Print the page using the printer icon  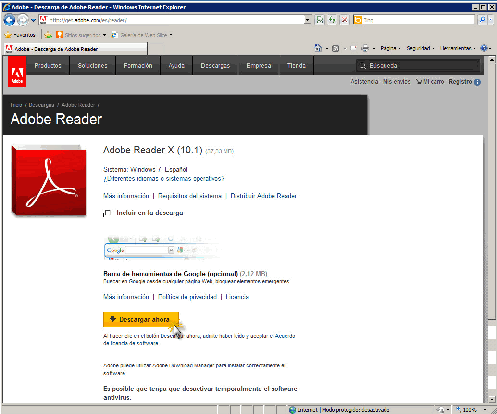click(x=365, y=48)
